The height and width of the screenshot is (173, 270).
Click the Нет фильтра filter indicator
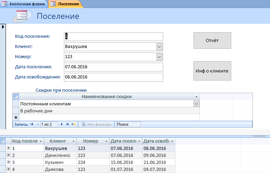[96, 124]
